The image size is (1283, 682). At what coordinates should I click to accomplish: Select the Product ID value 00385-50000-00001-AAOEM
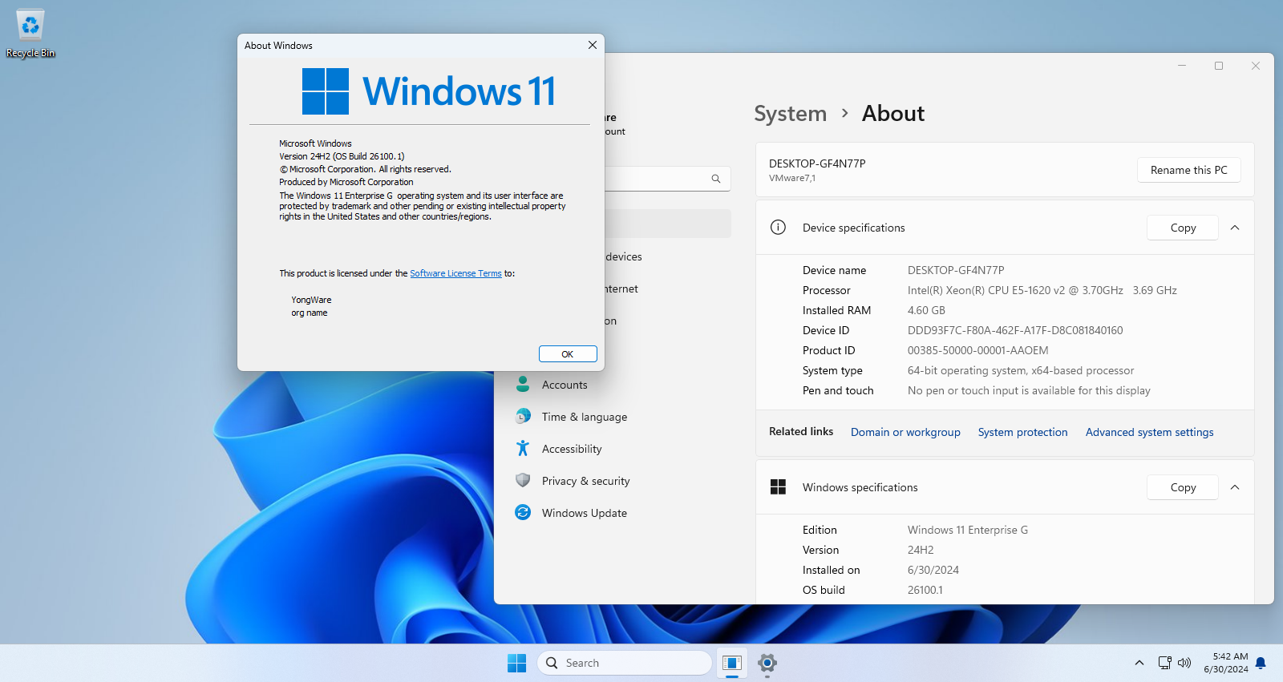pos(977,350)
